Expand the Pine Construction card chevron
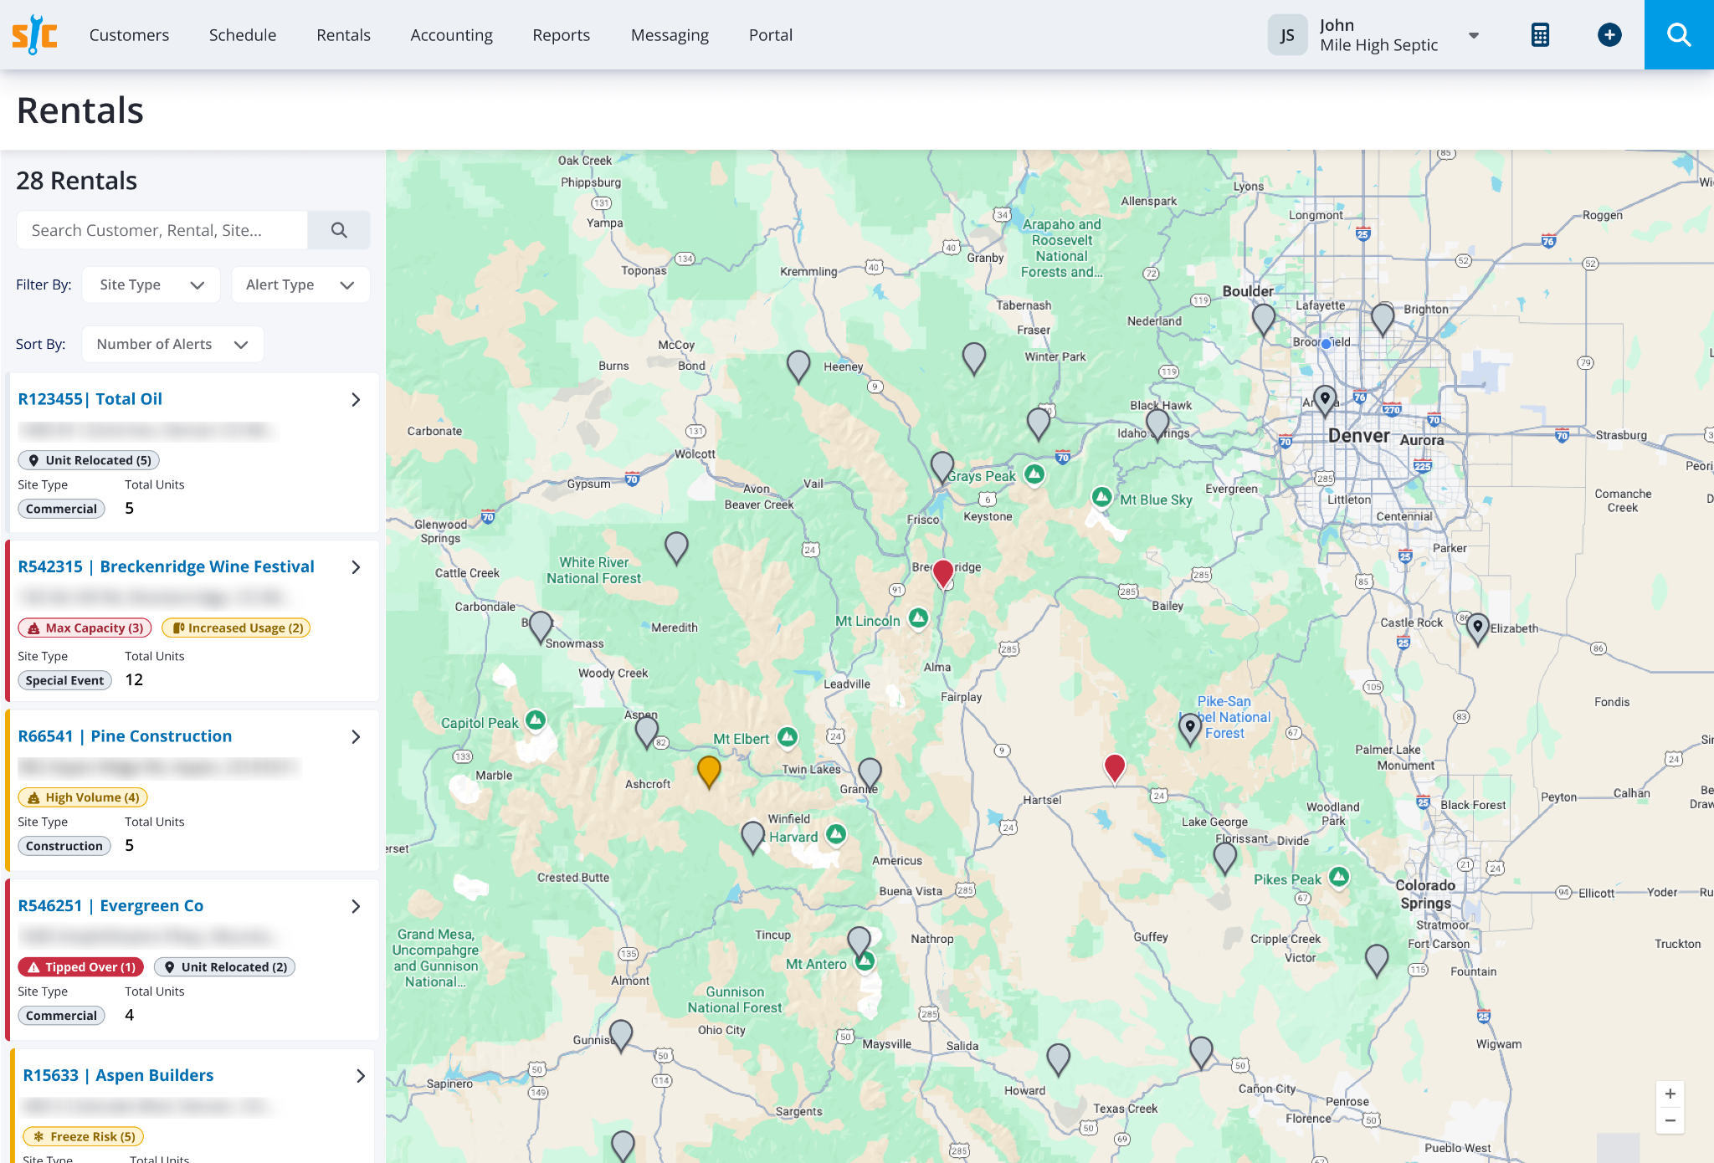1714x1163 pixels. 356,737
